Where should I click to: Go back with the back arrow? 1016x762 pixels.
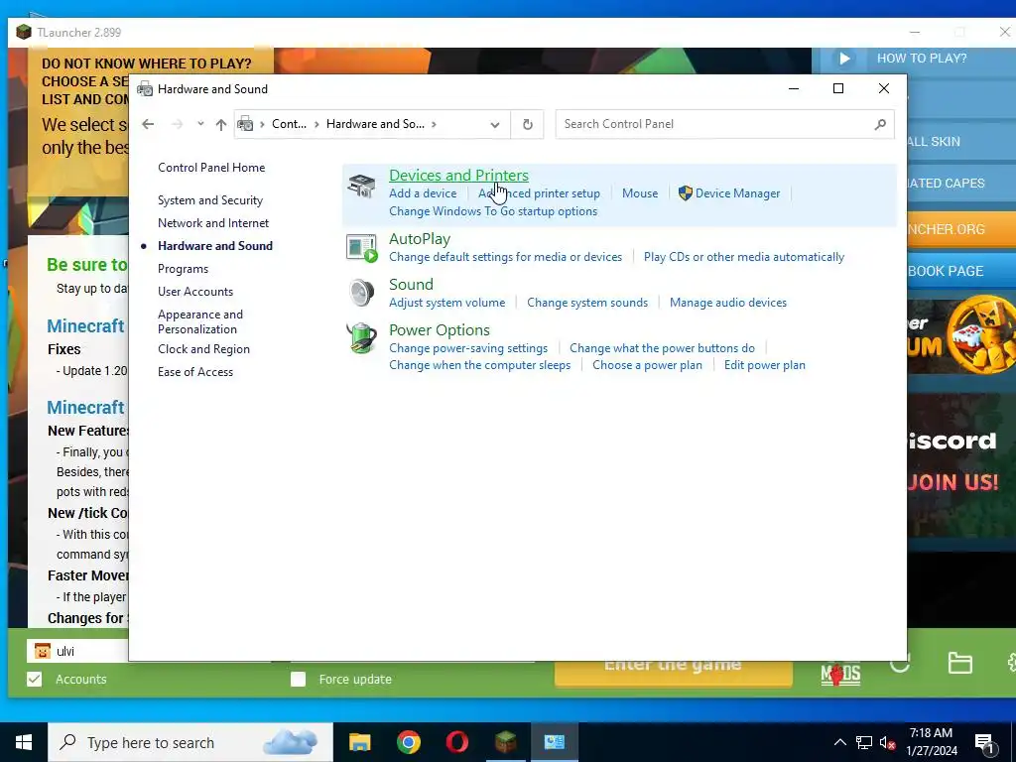tap(148, 124)
